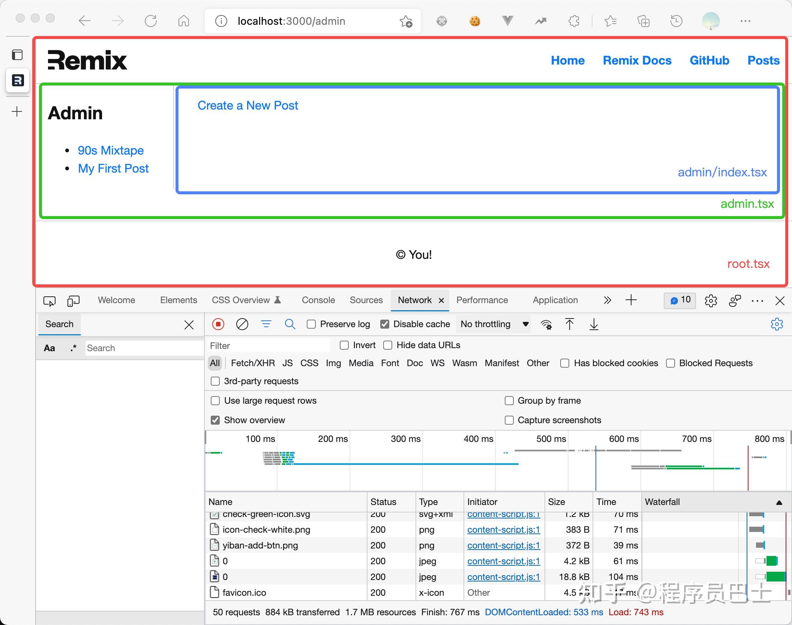The image size is (792, 625).
Task: Open inspect element picker tool
Action: click(x=49, y=300)
